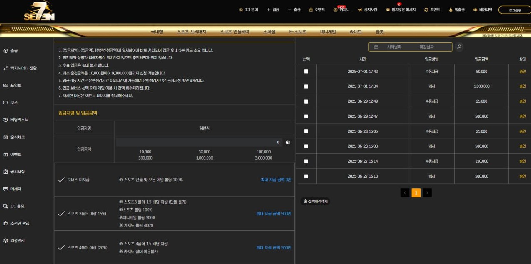Screen dimensions: 531x264
Task: Select the 2025-06-27 16:13 row checkbox
Action: click(x=306, y=176)
